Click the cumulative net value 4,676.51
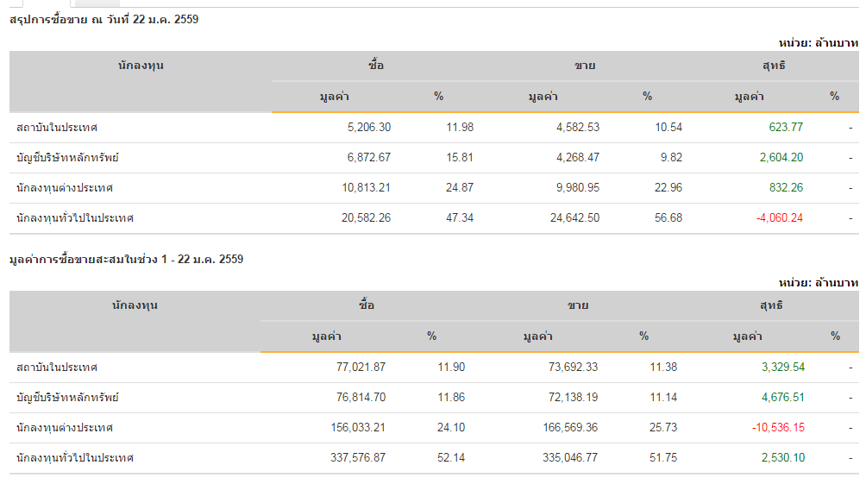The height and width of the screenshot is (484, 866). click(783, 398)
